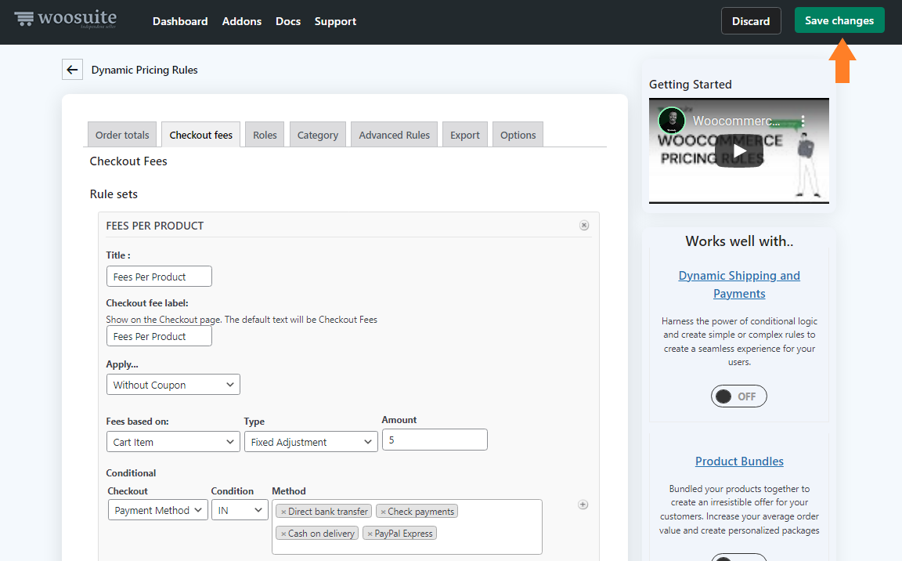
Task: Click the video channel avatar
Action: pos(671,121)
